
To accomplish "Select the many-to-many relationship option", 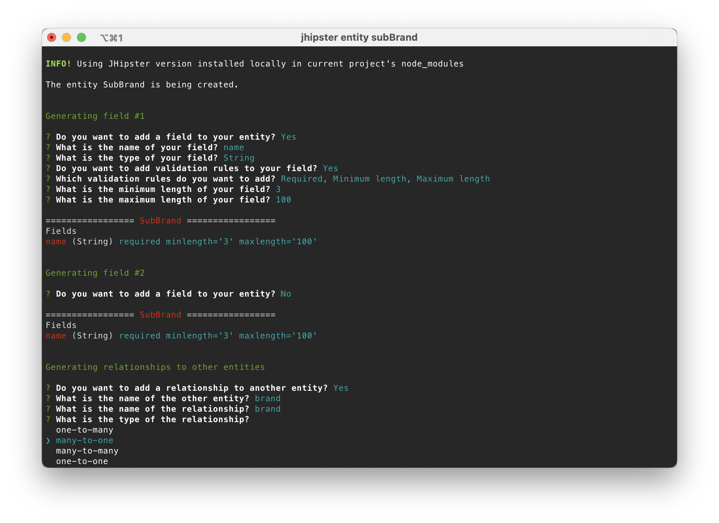I will [87, 451].
